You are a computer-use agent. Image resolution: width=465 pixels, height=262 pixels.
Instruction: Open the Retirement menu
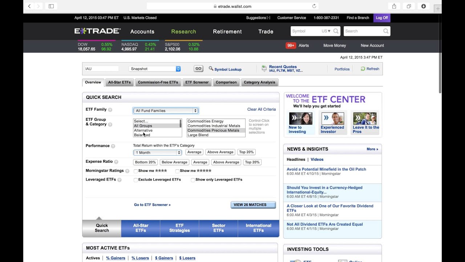(x=227, y=32)
